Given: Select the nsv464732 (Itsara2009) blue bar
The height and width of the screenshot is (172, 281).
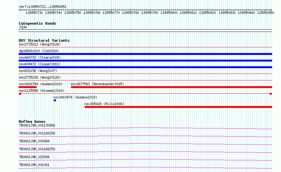Looking at the screenshot, I should click(145, 61).
